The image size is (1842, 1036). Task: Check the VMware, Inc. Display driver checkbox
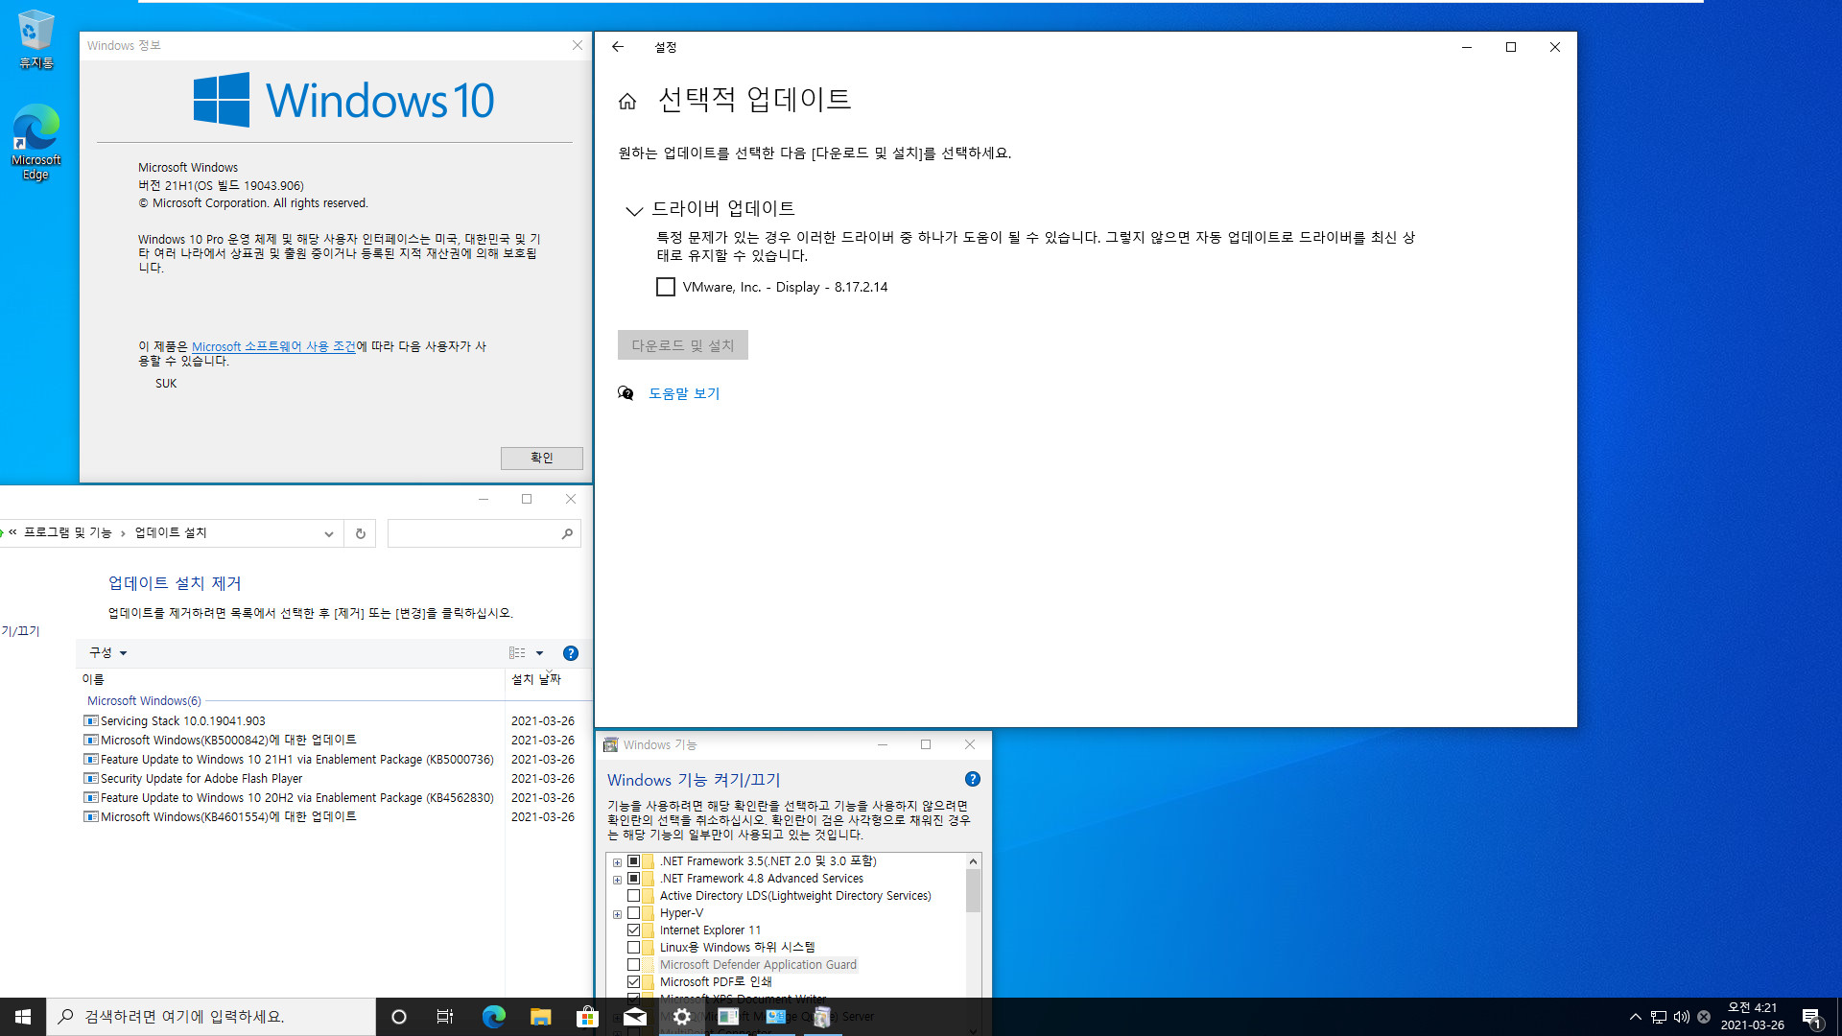pos(666,287)
